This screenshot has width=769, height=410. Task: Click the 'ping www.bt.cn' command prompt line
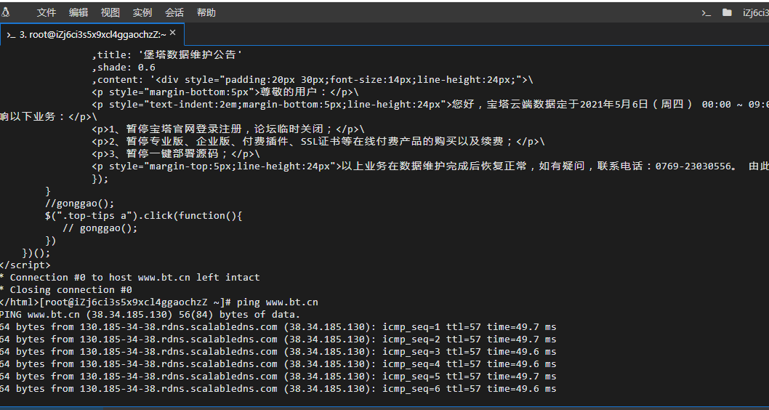pyautogui.click(x=159, y=302)
